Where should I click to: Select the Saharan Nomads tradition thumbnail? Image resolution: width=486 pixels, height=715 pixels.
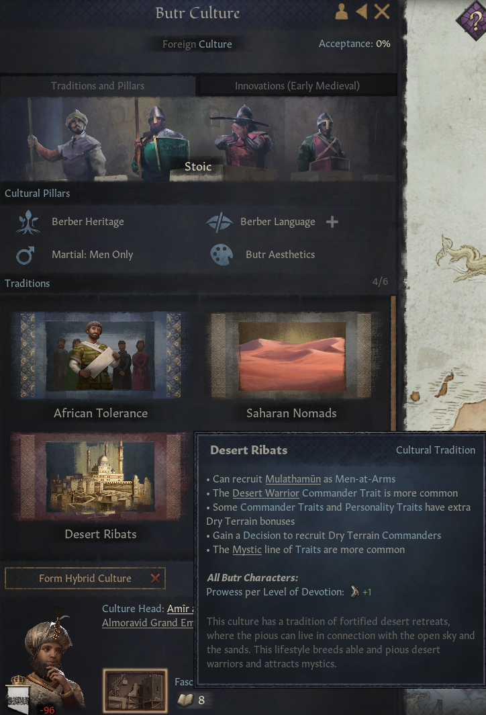tap(291, 355)
